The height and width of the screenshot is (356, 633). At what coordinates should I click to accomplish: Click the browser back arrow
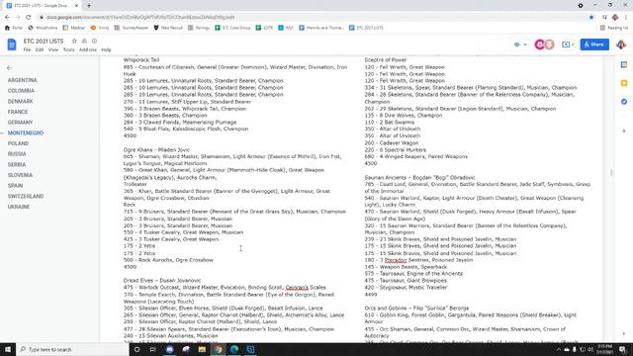[x=7, y=18]
